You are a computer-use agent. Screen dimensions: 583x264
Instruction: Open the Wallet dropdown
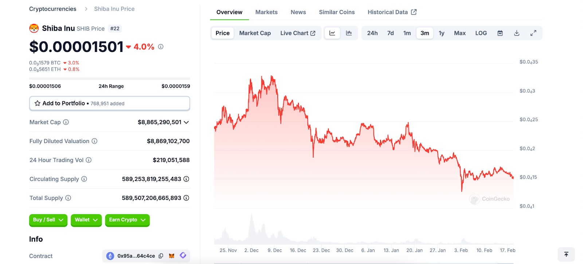point(86,220)
